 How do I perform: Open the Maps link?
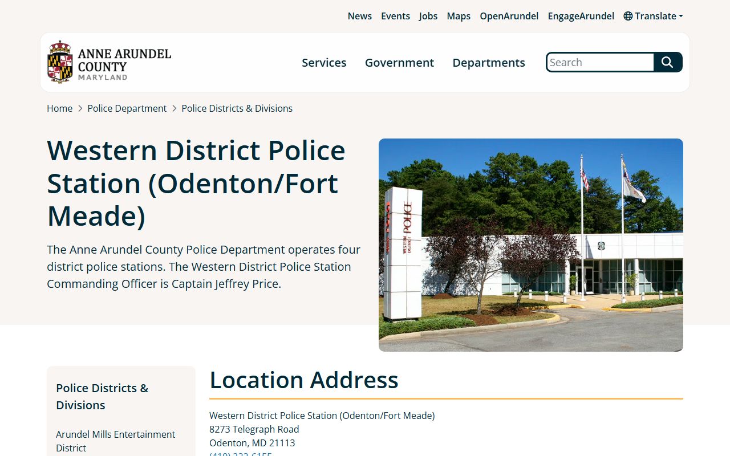459,16
